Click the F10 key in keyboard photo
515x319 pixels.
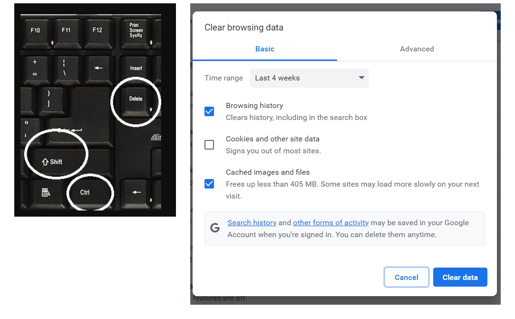coord(35,30)
